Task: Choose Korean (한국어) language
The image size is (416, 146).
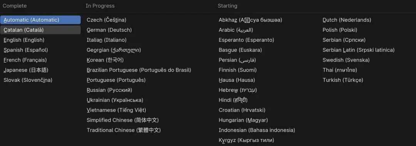Action: (x=105, y=60)
